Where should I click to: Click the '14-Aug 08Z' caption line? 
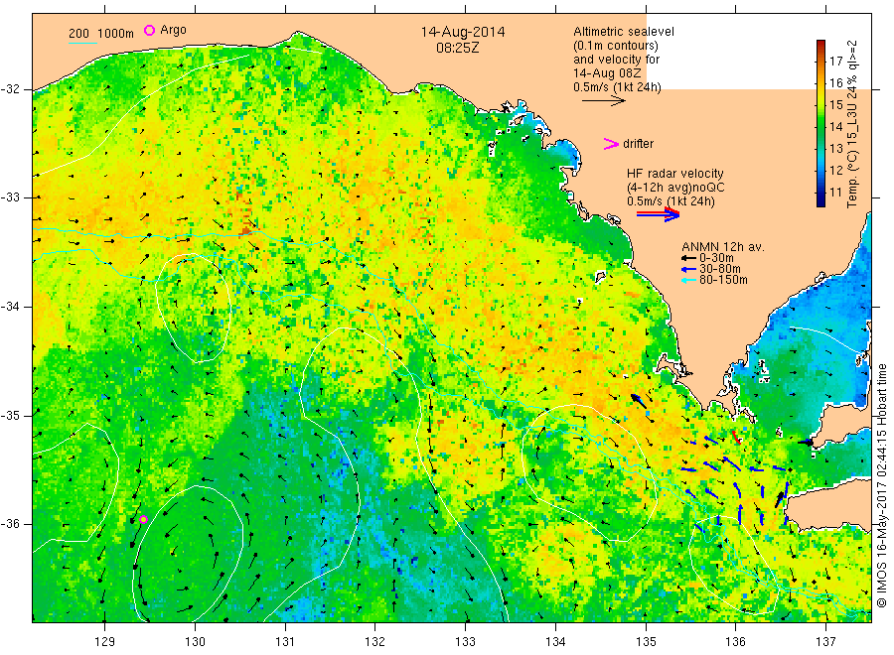click(x=607, y=73)
